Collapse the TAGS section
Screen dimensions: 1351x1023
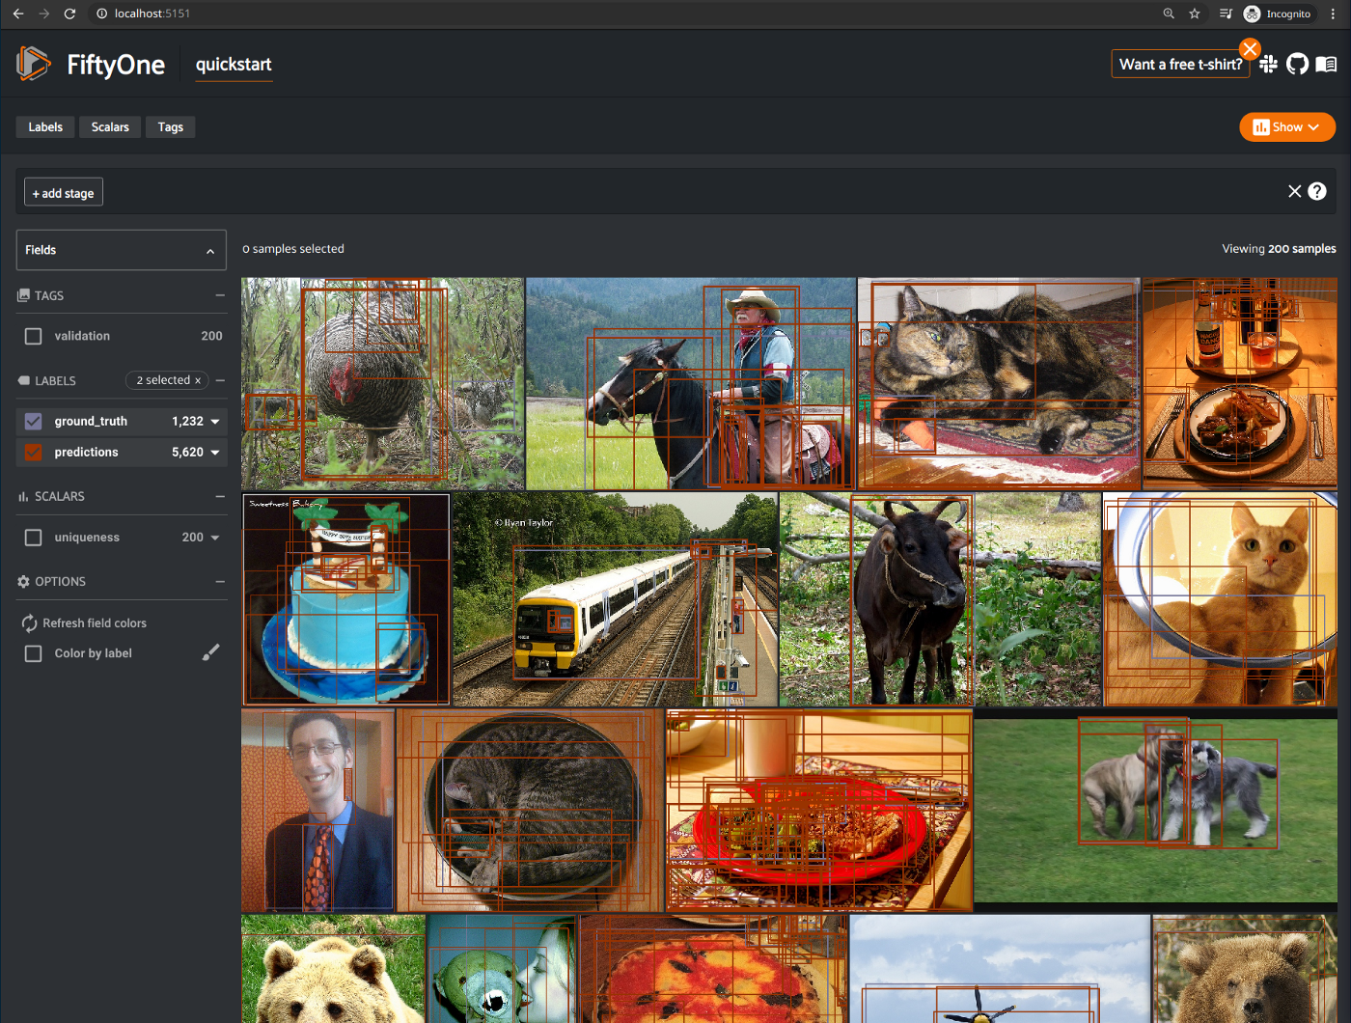220,295
